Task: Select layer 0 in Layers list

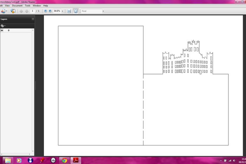Action: [9, 31]
